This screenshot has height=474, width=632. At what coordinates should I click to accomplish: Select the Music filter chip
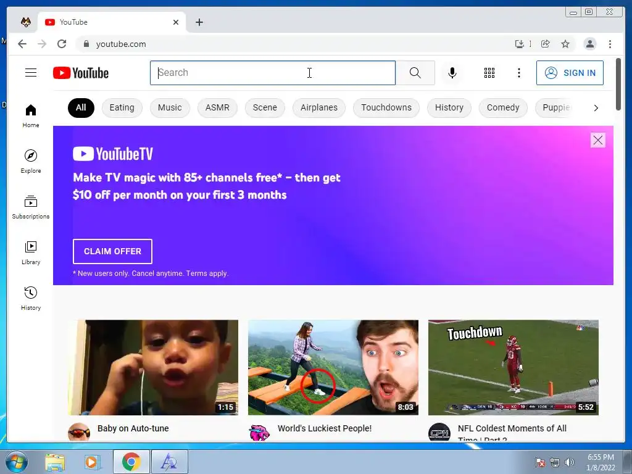pos(170,107)
